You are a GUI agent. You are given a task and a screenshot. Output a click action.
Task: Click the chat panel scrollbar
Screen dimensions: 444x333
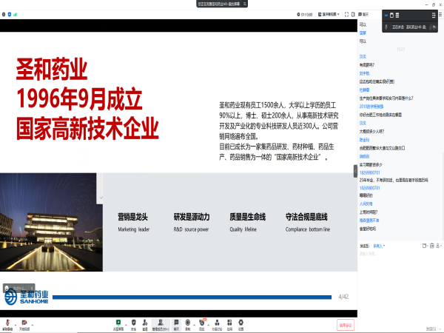click(443, 195)
